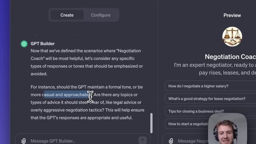256x144 pixels.
Task: Open the Configure tab
Action: tap(101, 15)
